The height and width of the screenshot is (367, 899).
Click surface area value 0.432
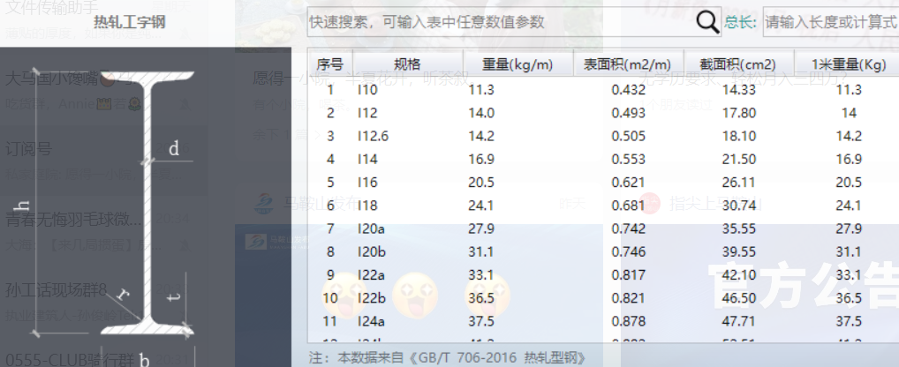(628, 90)
